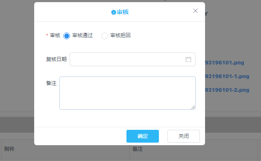Select the 审核通过 radio button

pos(67,36)
